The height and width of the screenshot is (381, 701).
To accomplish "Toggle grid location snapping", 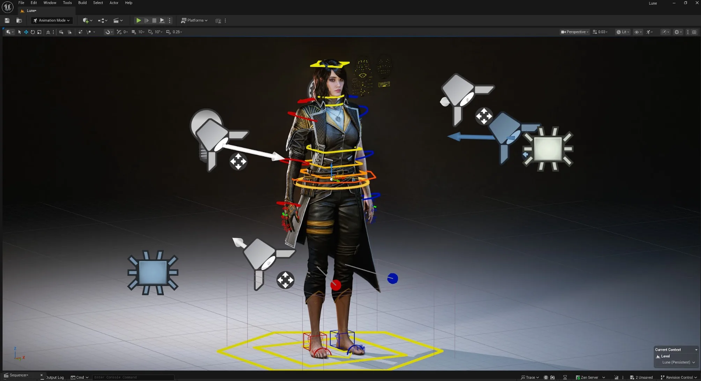I will (x=134, y=32).
